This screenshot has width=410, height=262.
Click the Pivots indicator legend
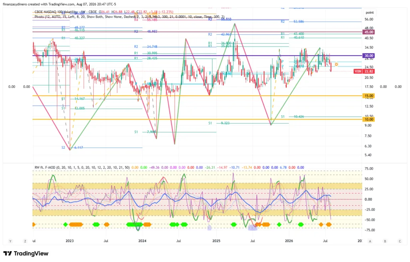coord(129,17)
